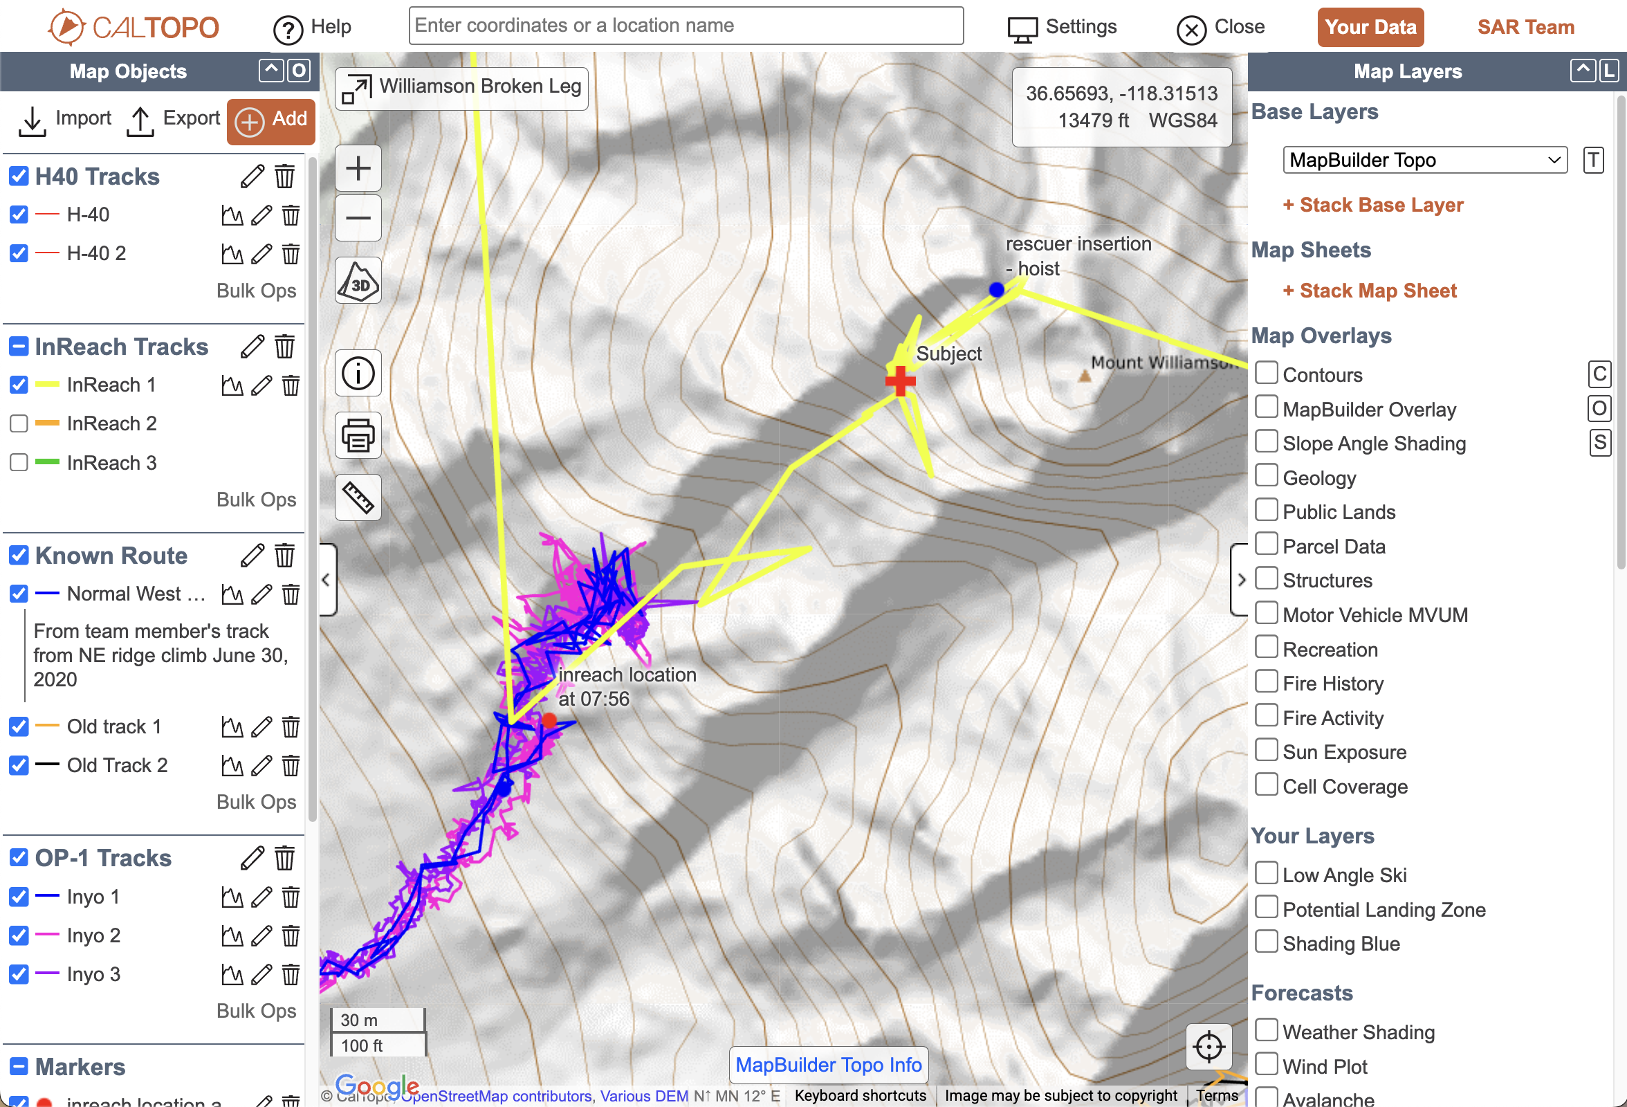Viewport: 1627px width, 1107px height.
Task: Select the SAR Team menu item
Action: [x=1525, y=26]
